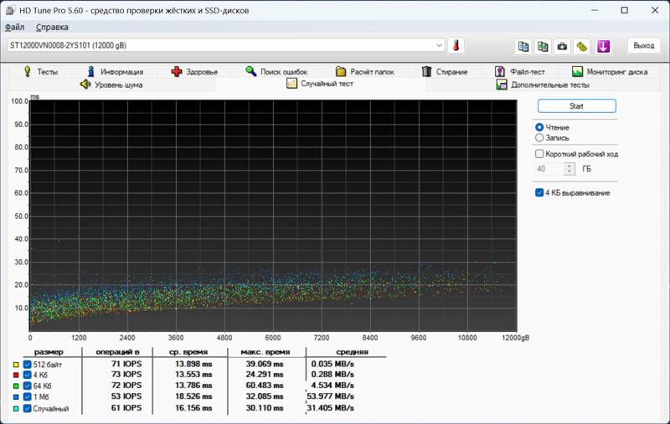Enable Короткий рабочий ход checkbox
The image size is (670, 424).
pos(539,154)
